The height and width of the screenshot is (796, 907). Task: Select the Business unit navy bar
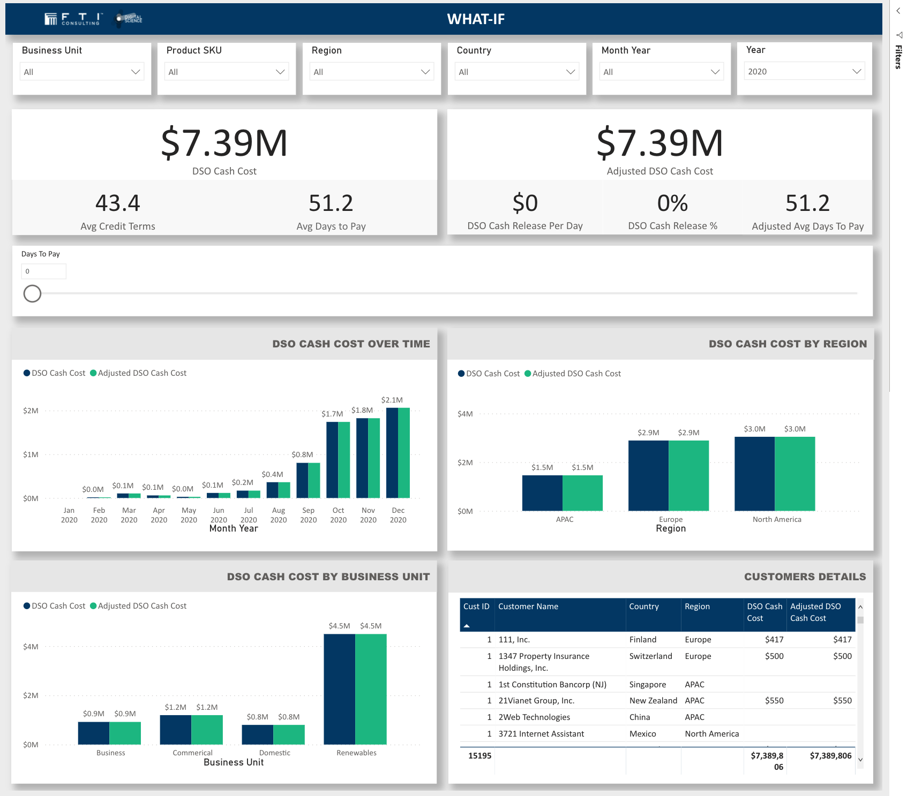click(94, 733)
